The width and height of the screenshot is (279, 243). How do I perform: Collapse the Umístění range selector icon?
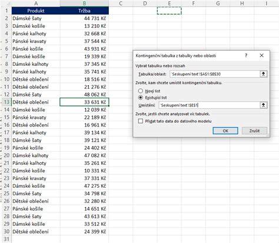[263, 105]
